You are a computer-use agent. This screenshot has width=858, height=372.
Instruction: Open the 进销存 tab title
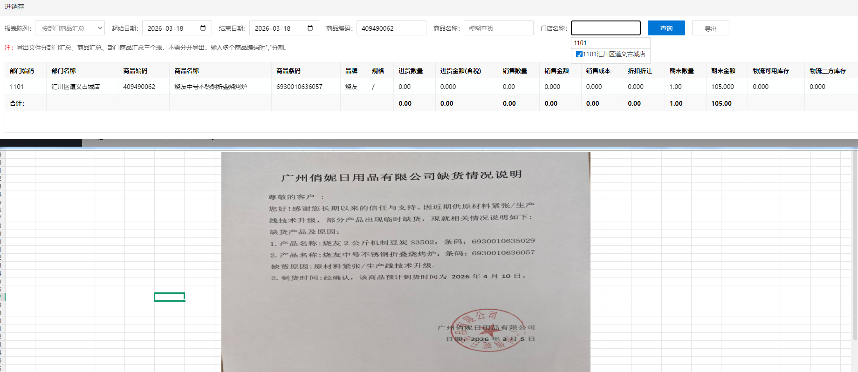(14, 7)
